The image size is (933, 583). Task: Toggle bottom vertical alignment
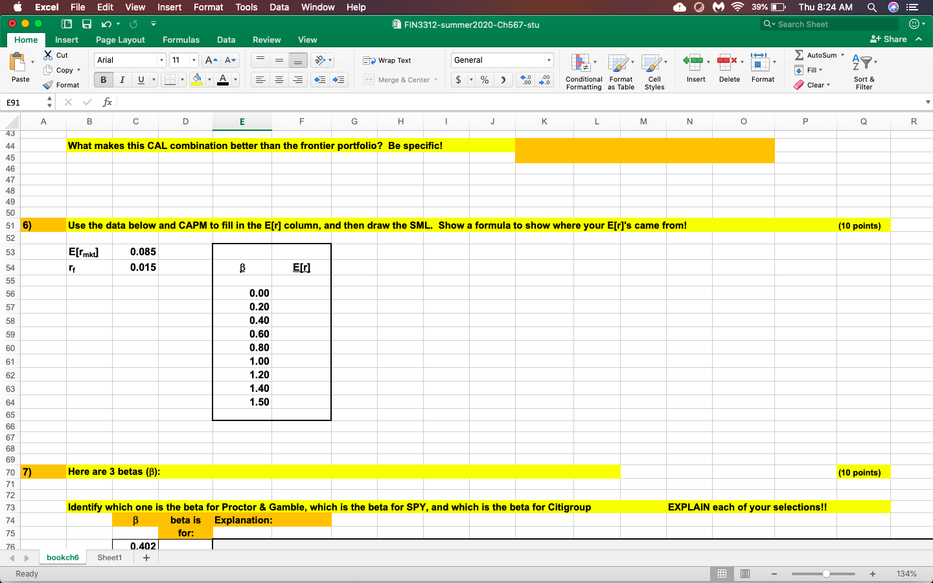(x=298, y=60)
